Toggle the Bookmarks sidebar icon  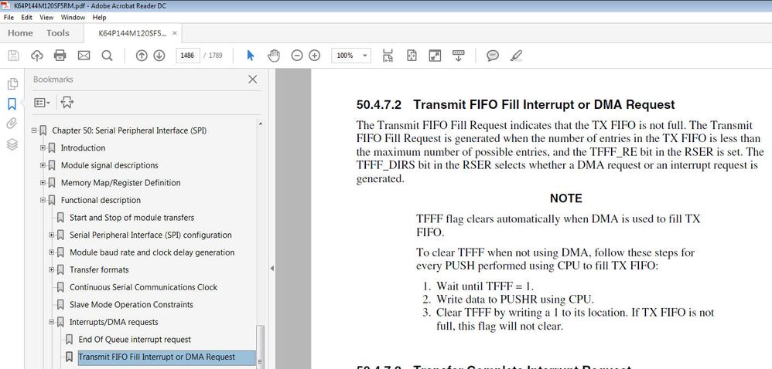point(12,103)
